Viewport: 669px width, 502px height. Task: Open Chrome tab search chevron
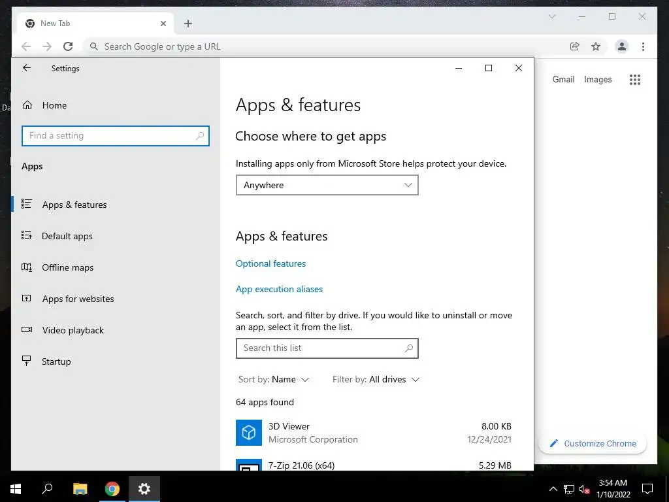point(551,16)
